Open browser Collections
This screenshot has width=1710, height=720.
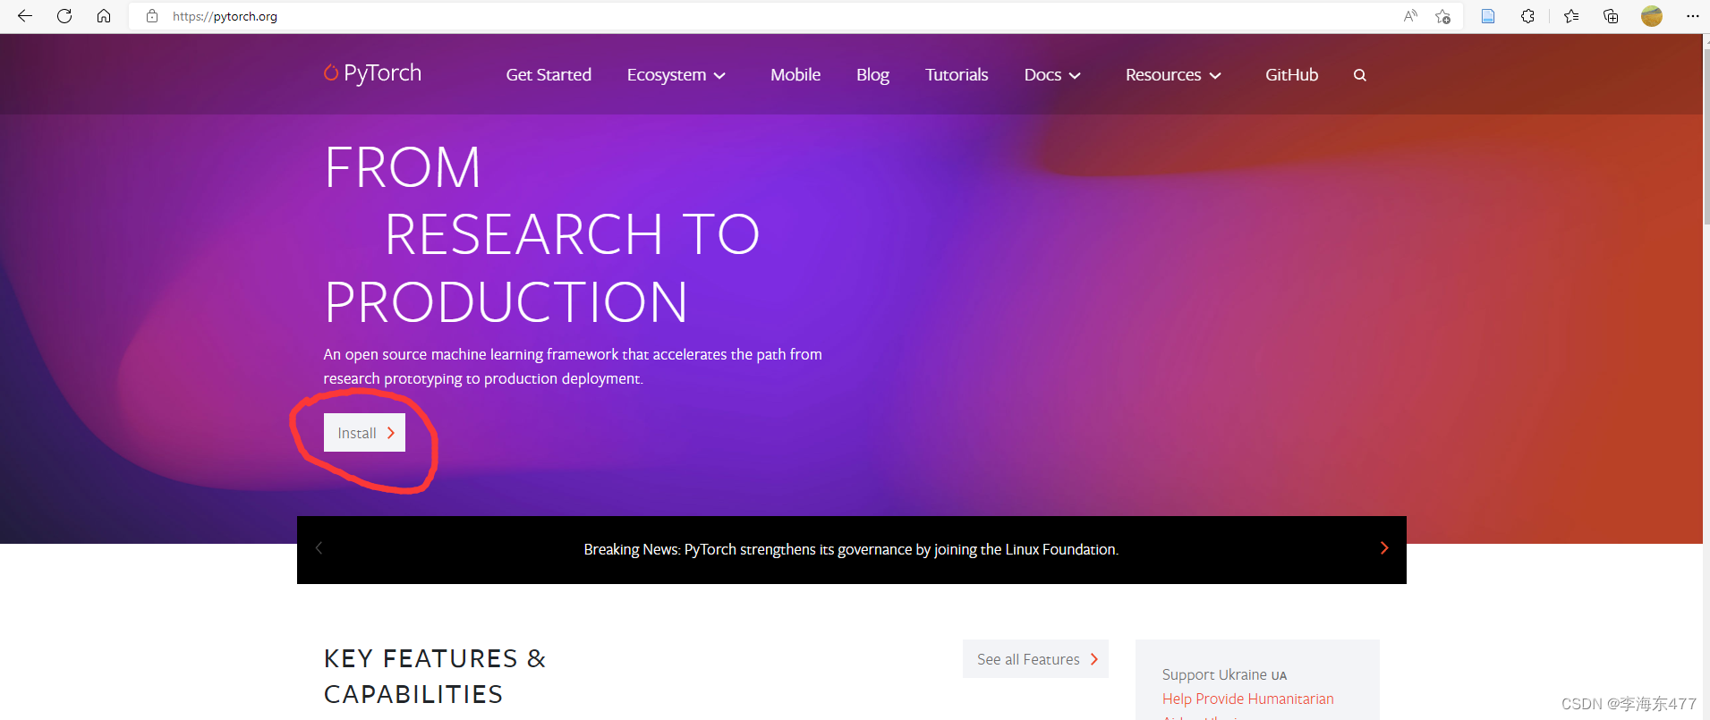[1611, 16]
